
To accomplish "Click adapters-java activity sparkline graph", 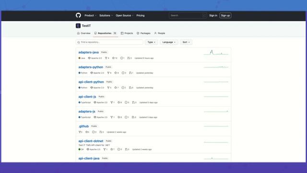I will [216, 52].
